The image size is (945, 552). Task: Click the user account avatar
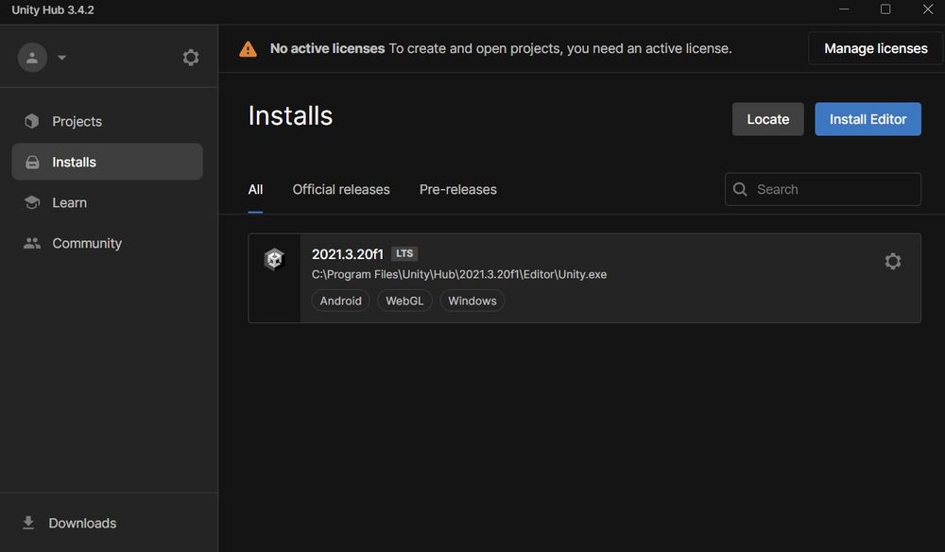click(x=29, y=57)
